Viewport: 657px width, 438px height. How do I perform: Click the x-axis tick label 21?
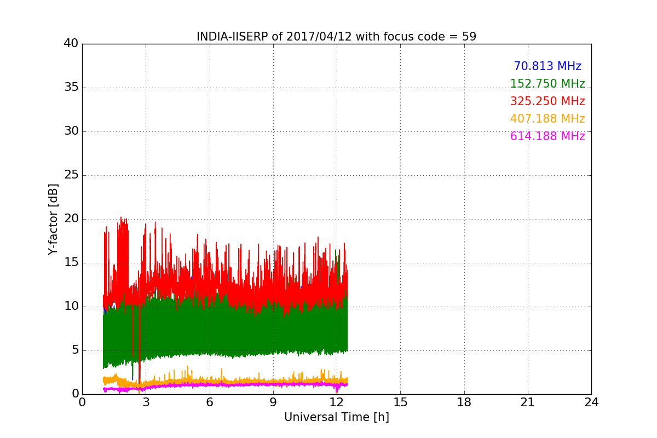click(528, 402)
